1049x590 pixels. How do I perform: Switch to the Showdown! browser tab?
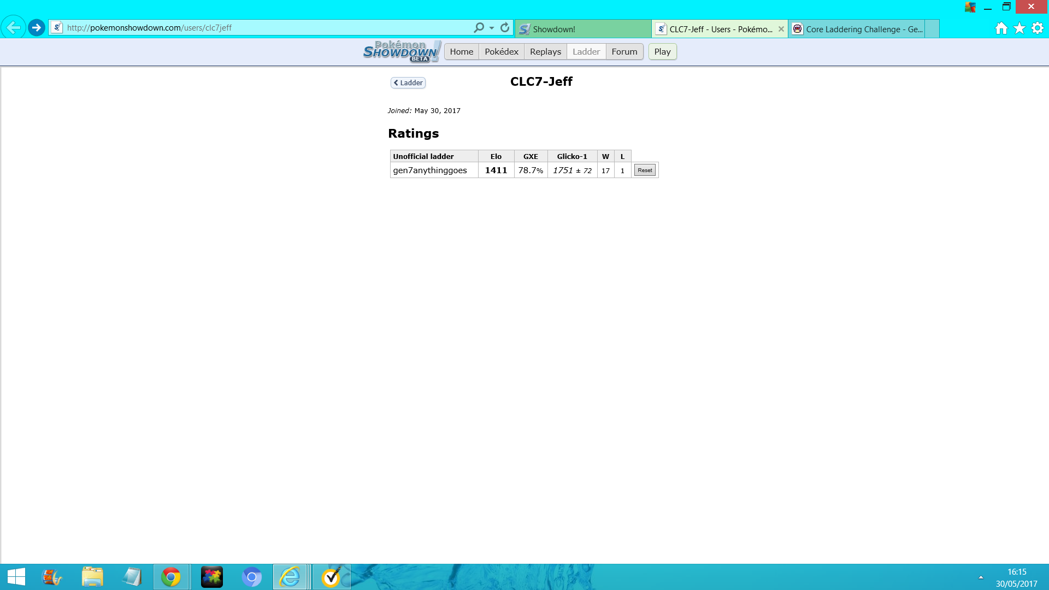click(582, 29)
